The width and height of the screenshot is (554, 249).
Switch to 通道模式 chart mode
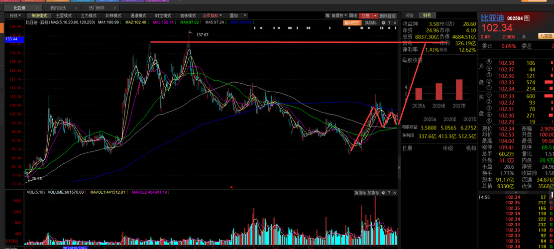138,15
